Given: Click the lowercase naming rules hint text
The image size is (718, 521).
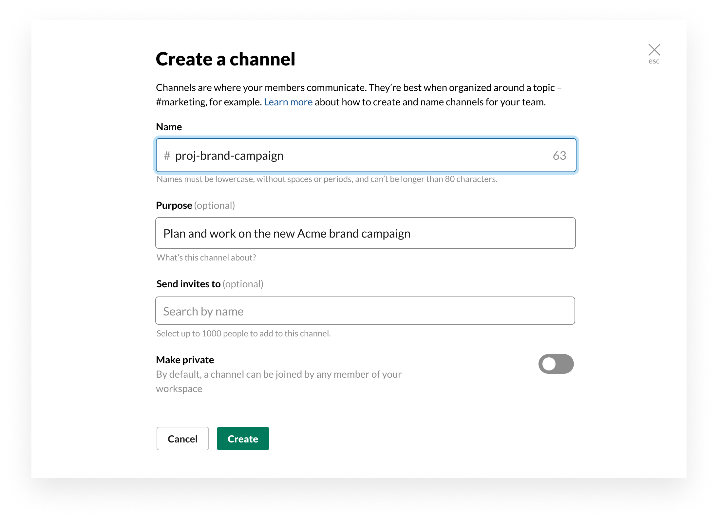Looking at the screenshot, I should tap(327, 179).
